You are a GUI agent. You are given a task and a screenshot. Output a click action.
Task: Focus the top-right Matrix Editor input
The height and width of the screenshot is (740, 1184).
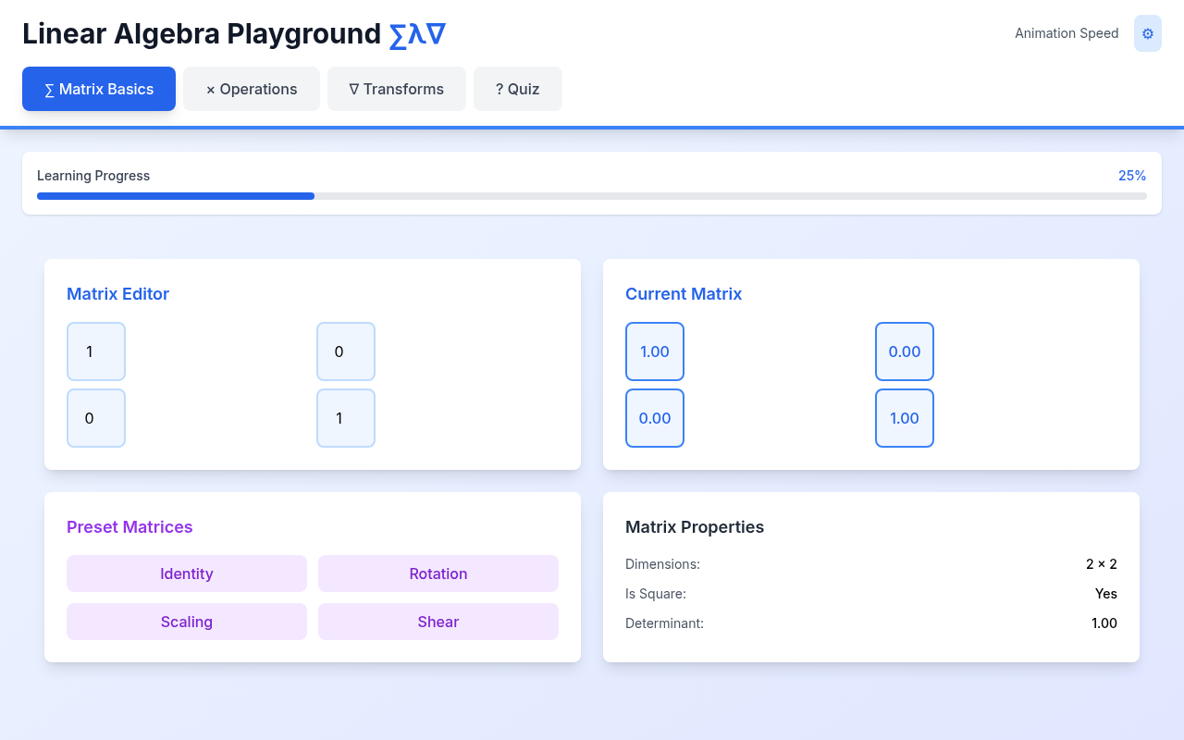click(x=346, y=351)
